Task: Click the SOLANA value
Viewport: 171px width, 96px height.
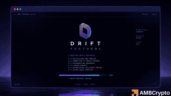Action: coord(138,38)
